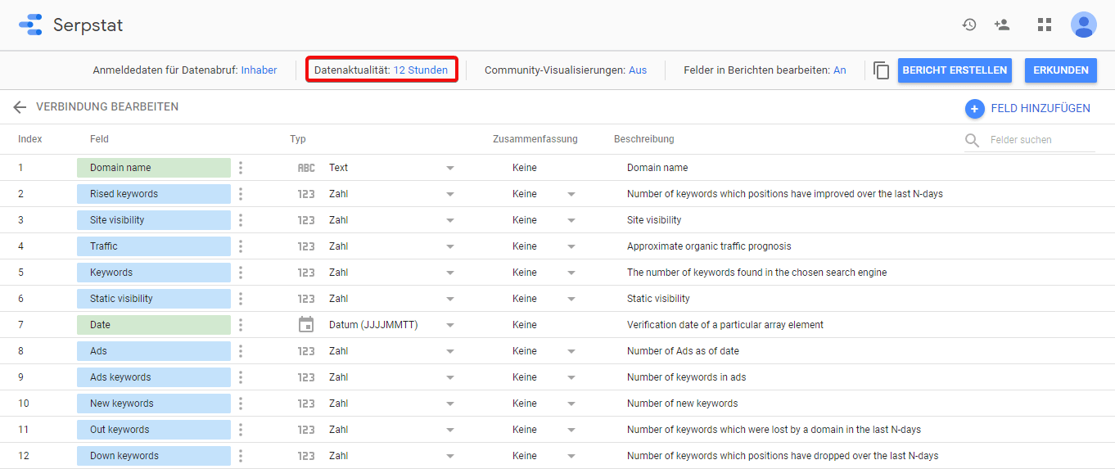Select the Date field chip
Image resolution: width=1115 pixels, height=469 pixels.
154,325
